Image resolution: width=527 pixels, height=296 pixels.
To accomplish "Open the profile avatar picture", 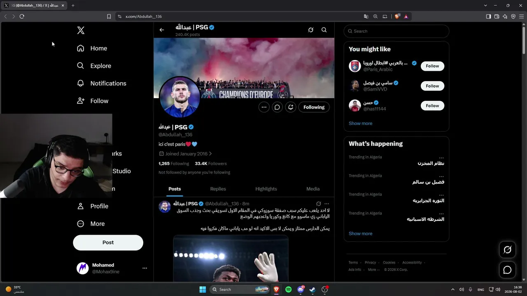I will [x=180, y=97].
